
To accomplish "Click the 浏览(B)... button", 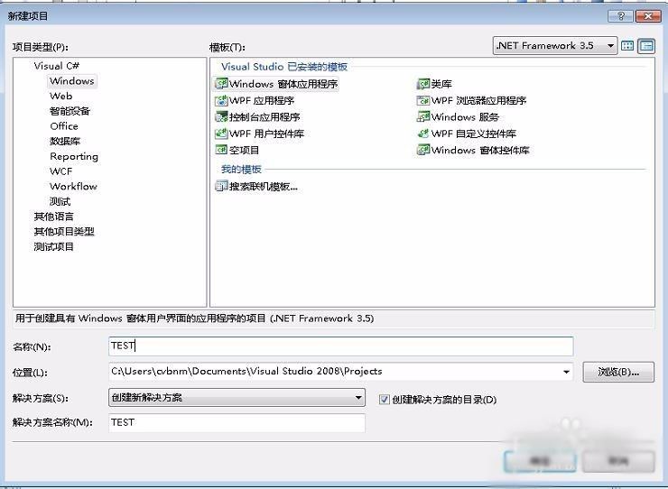I will click(618, 372).
